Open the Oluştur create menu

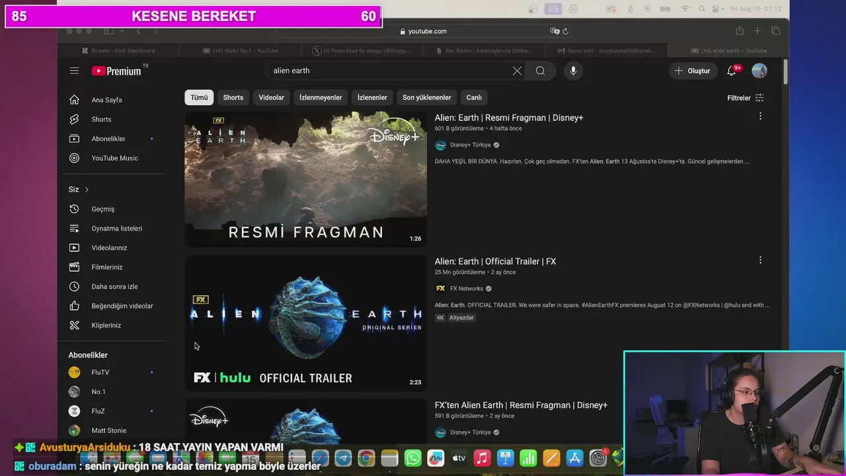point(693,71)
